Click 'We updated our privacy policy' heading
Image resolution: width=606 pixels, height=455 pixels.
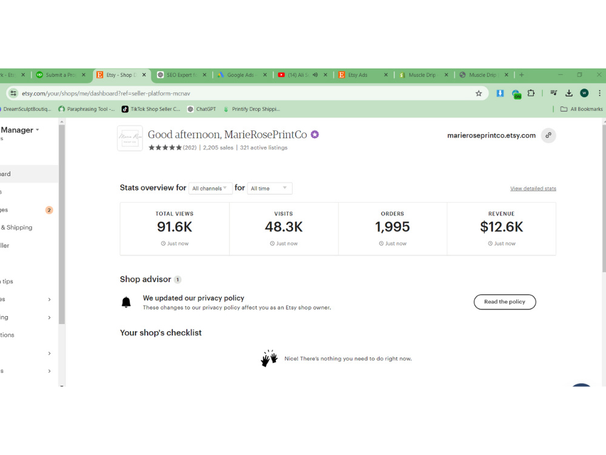tap(194, 298)
